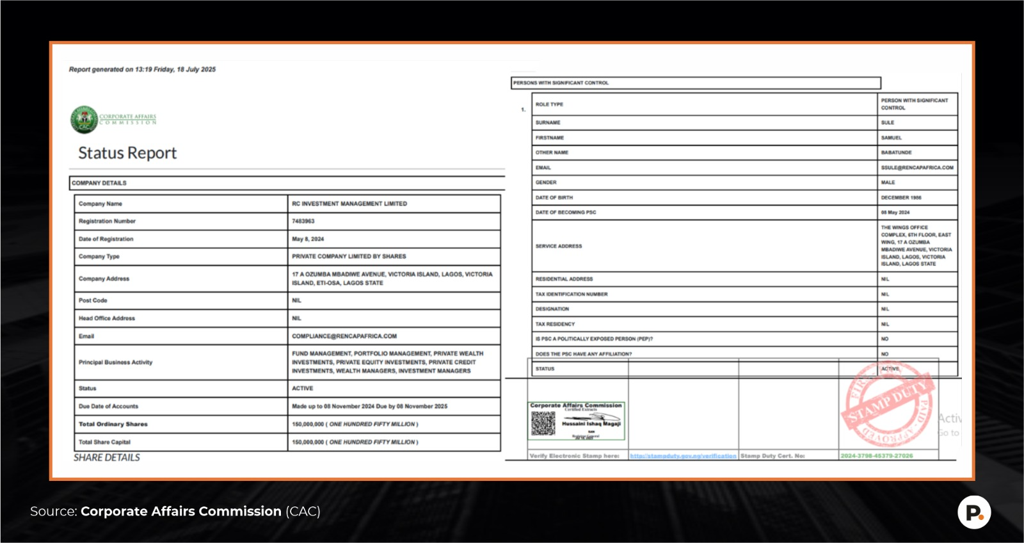Viewport: 1024px width, 543px height.
Task: Click the PSC service address value
Action: pos(916,246)
